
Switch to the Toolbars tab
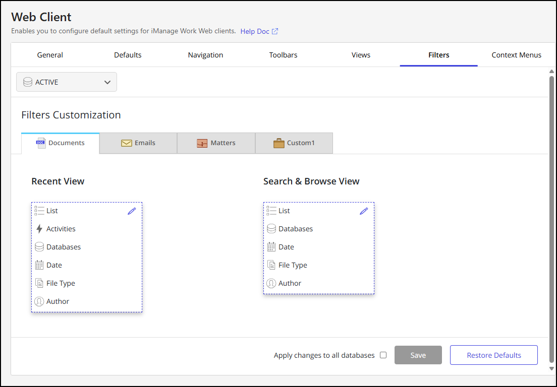(283, 55)
